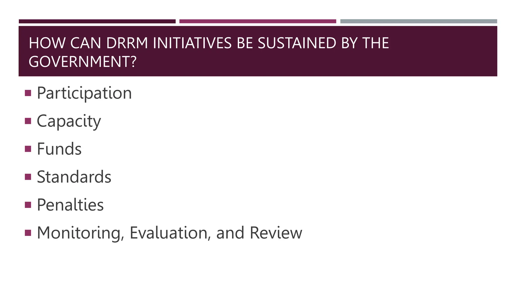Click the word SUSTAINED in the heading

click(297, 43)
